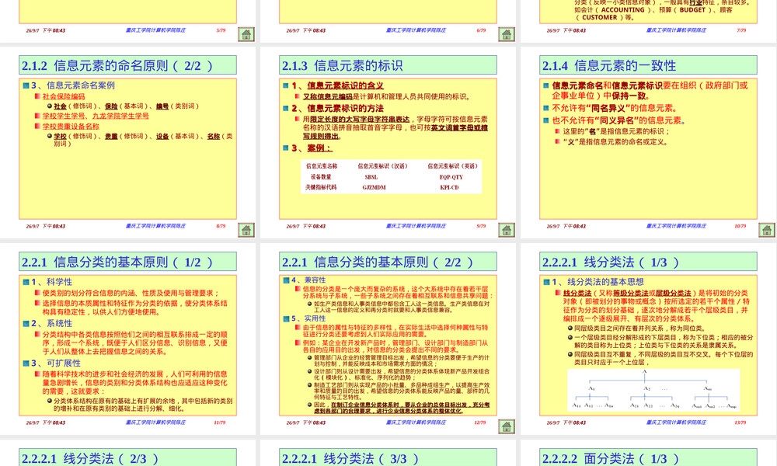This screenshot has width=777, height=466.
Task: Open the 学校学生学号、九龙学院学生学号 link
Action: 95,116
